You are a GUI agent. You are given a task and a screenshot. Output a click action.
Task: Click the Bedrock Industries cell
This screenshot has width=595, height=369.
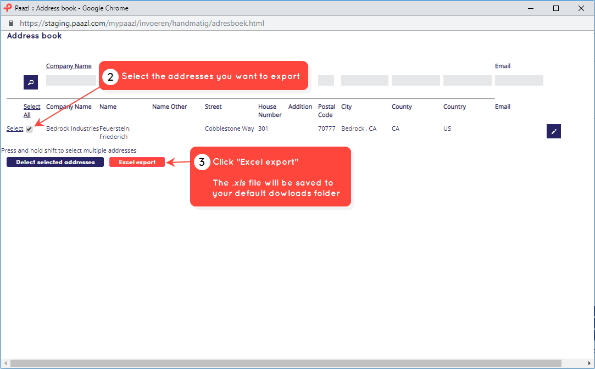click(73, 128)
